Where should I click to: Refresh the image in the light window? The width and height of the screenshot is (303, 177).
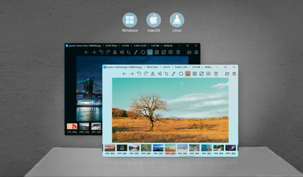pos(181,74)
